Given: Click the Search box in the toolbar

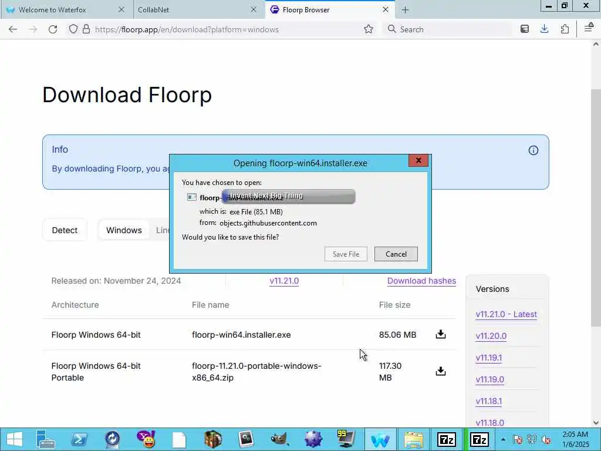Looking at the screenshot, I should [447, 29].
